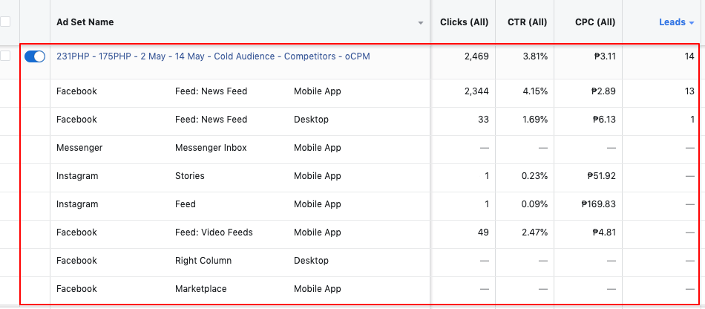Click the Ad Set Name column header
705x309 pixels.
tap(85, 22)
